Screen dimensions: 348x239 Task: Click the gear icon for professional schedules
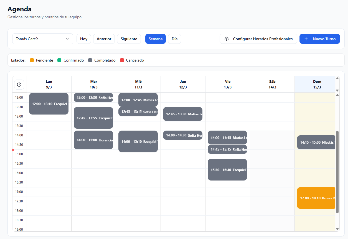click(227, 39)
